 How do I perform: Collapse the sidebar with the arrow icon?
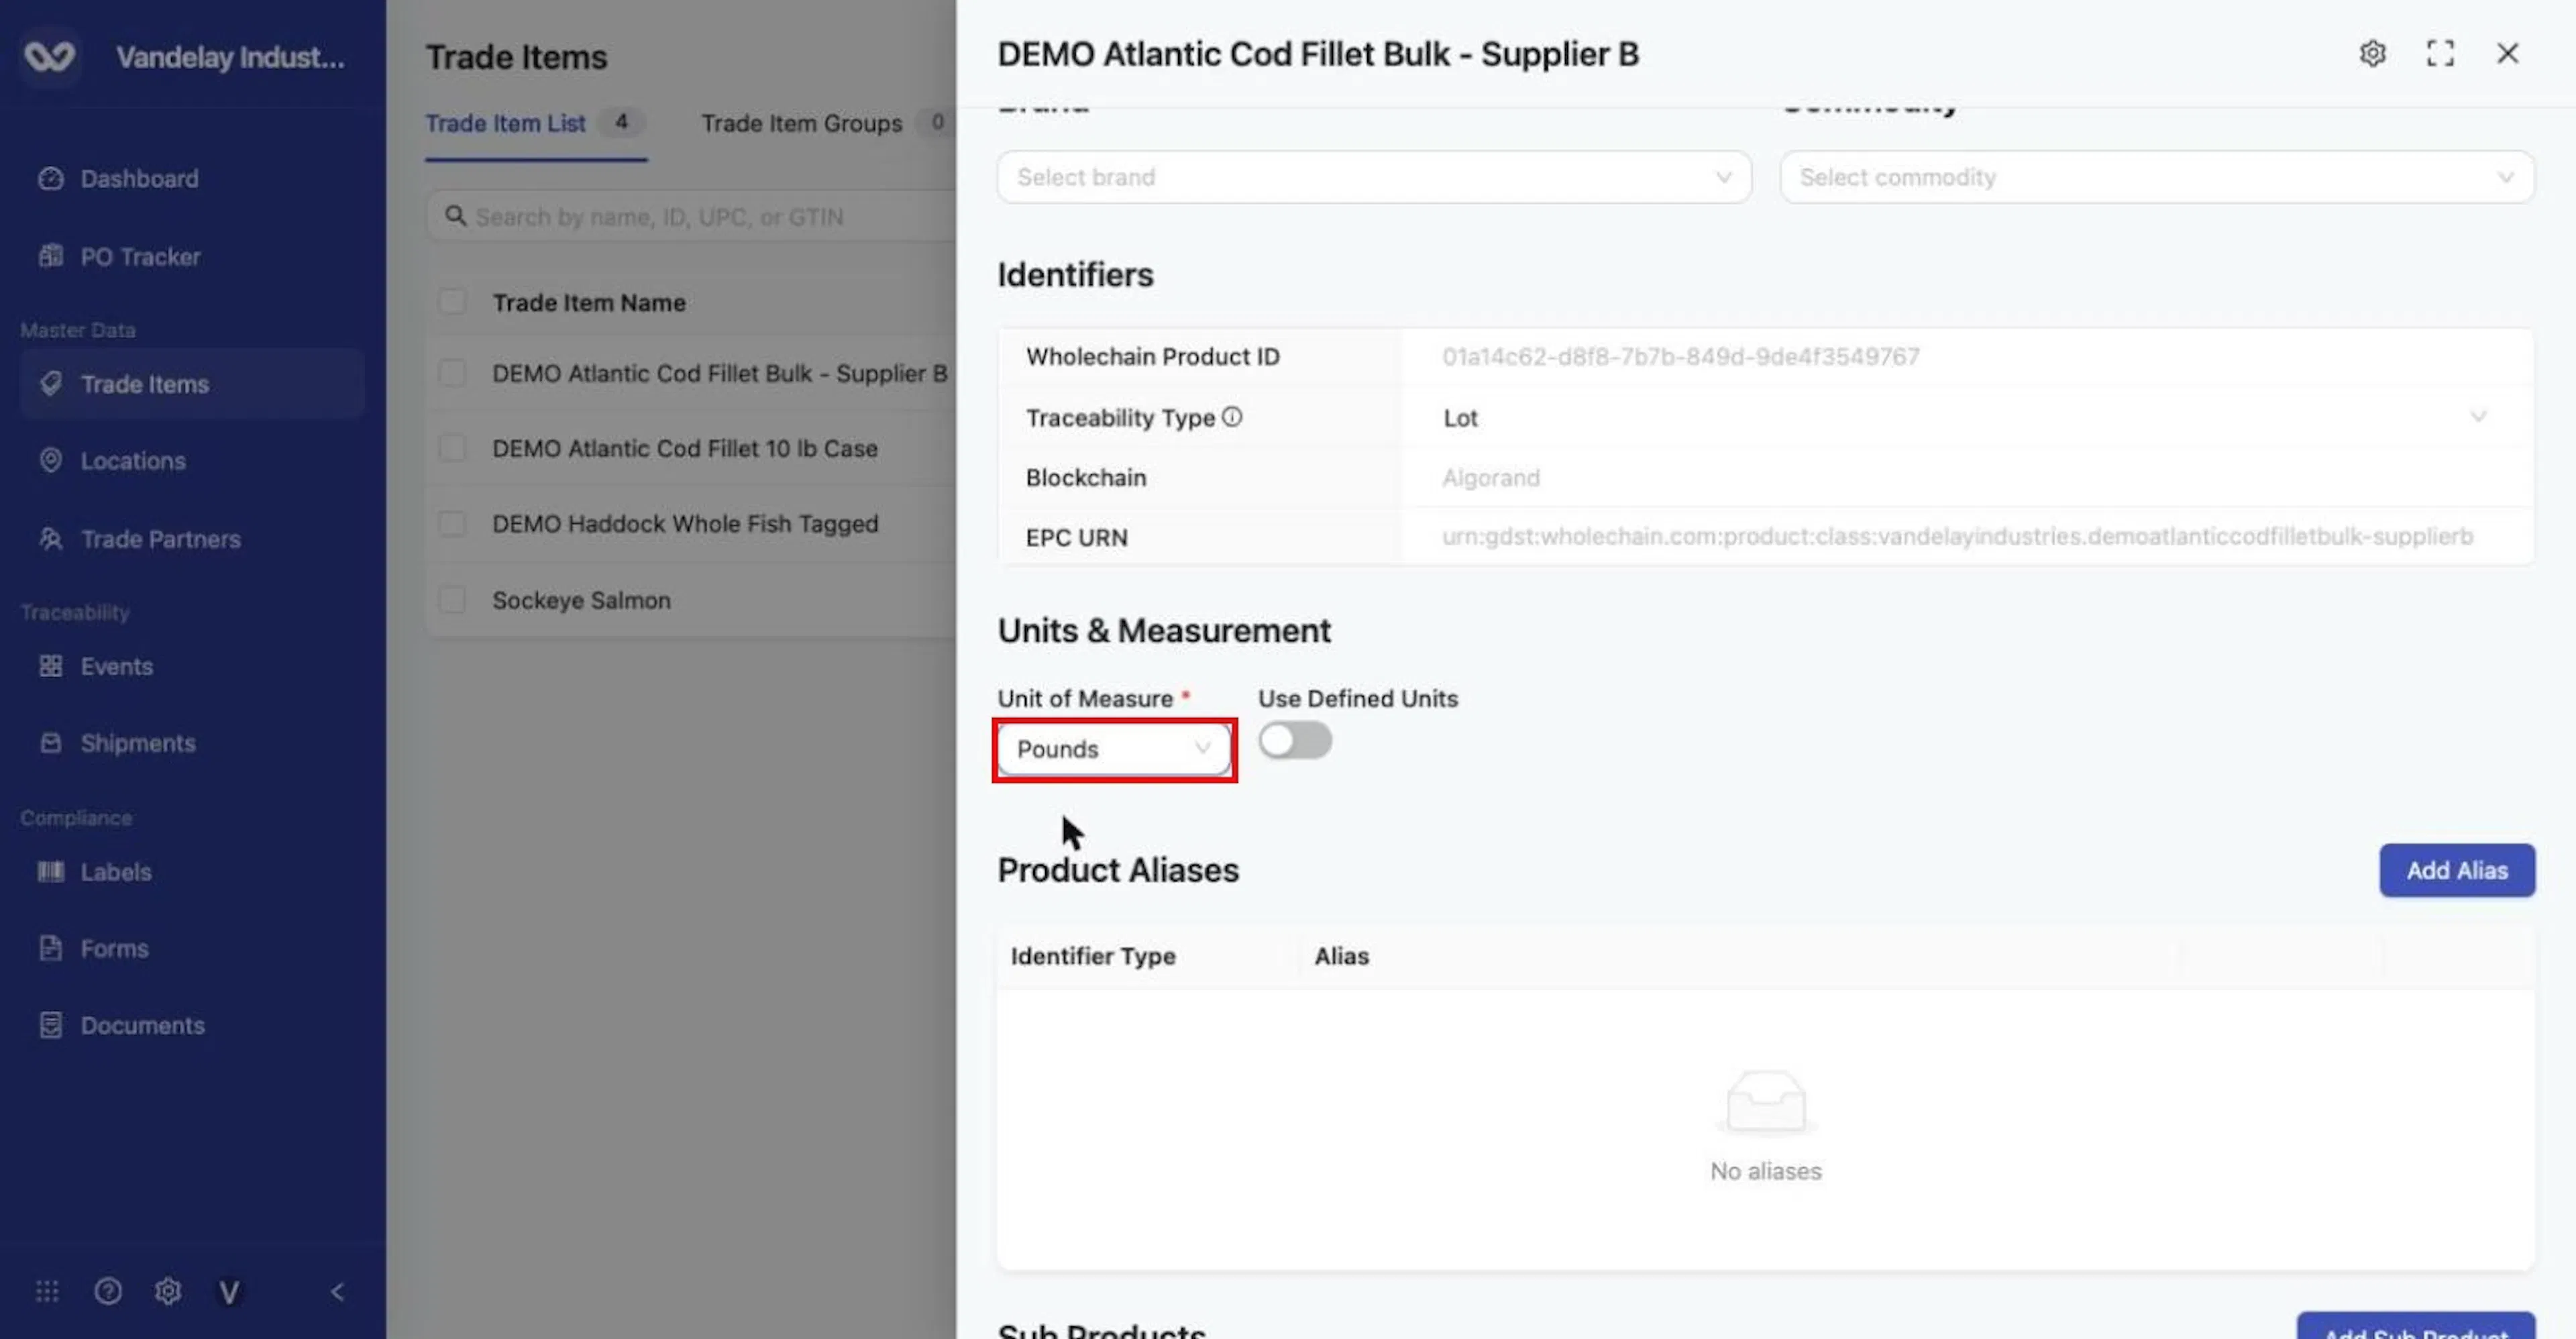(x=337, y=1292)
